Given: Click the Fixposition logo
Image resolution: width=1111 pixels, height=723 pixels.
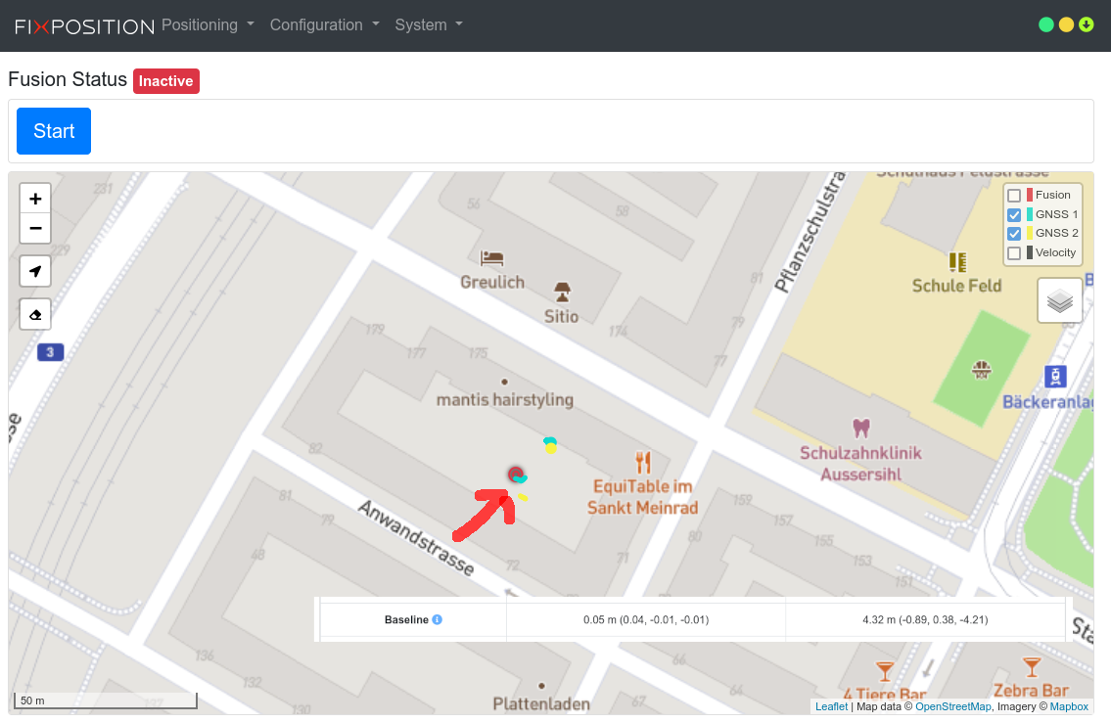Looking at the screenshot, I should [x=84, y=26].
